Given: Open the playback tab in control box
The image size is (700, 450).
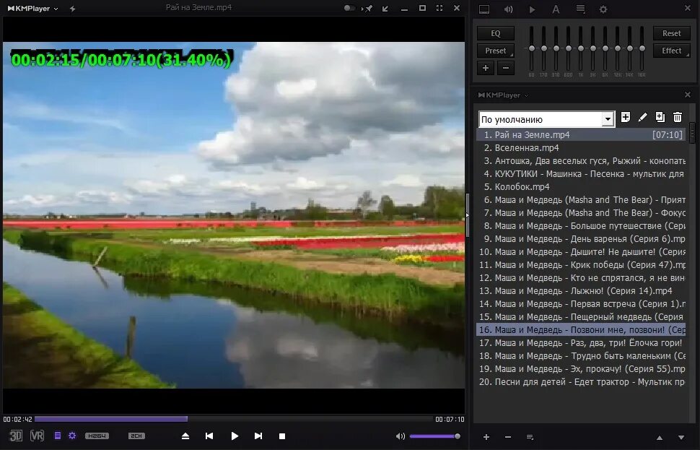Looking at the screenshot, I should (532, 9).
